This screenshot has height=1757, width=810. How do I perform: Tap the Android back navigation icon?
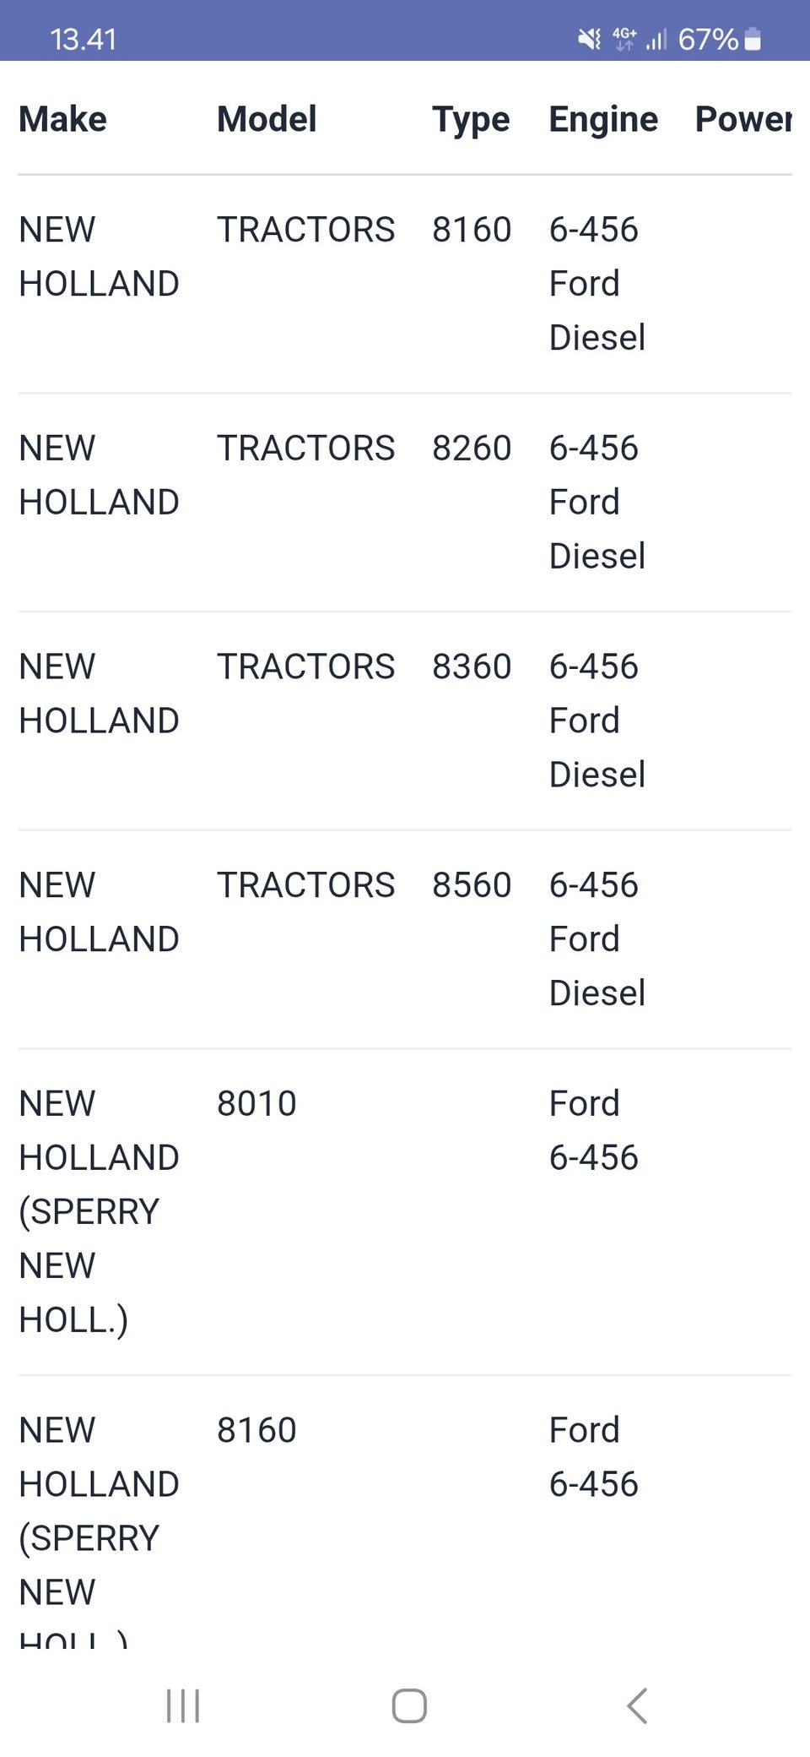(x=638, y=1705)
